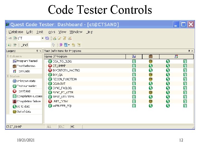Open the blue window icon dropdown arrow
Viewport: 200px width, 150px height.
[x=69, y=45]
